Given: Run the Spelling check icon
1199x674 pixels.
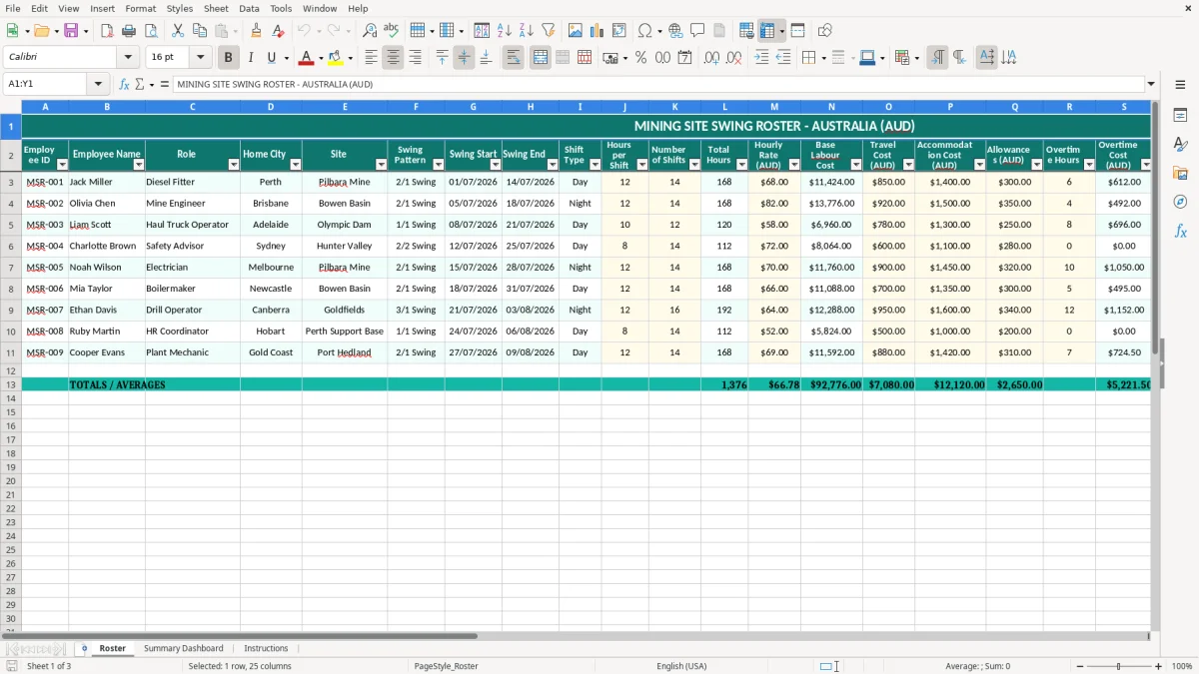Looking at the screenshot, I should (392, 31).
